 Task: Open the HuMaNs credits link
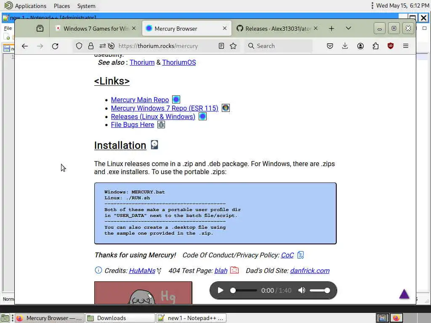point(142,270)
